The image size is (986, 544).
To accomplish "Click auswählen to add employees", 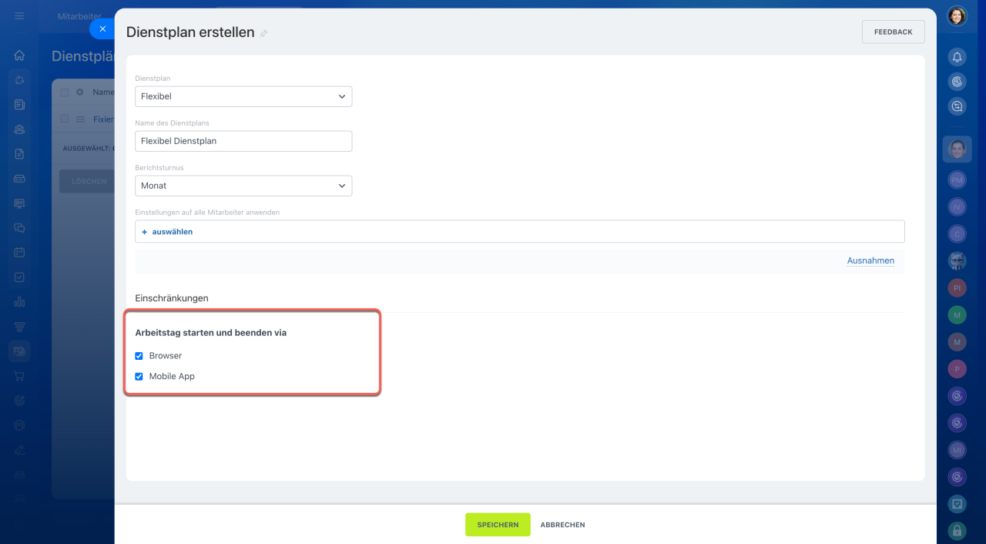I will point(167,231).
